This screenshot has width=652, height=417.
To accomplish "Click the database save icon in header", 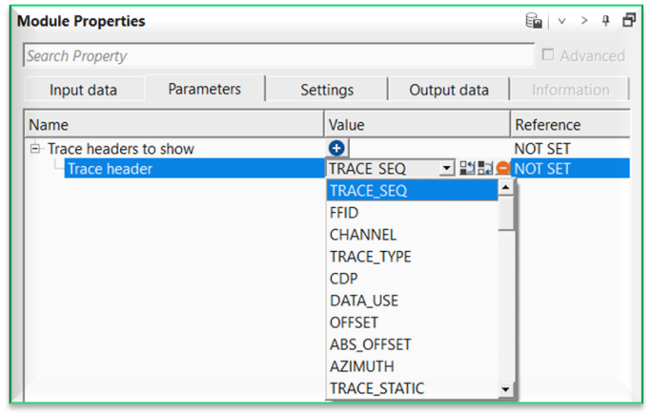I will tap(534, 20).
